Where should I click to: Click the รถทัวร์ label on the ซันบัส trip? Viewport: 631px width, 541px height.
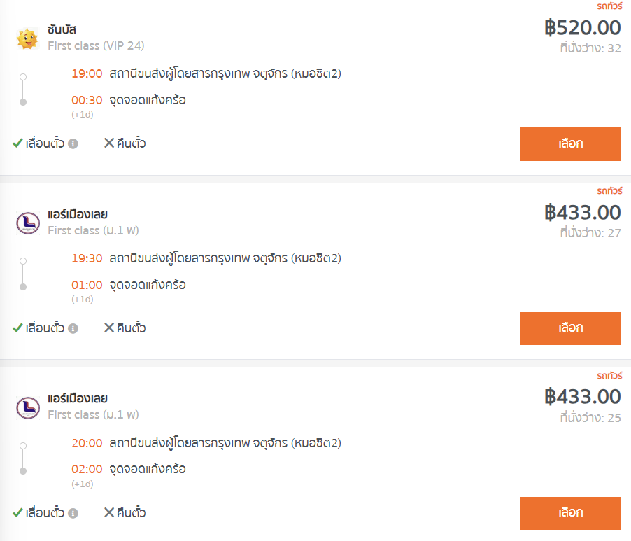point(609,6)
